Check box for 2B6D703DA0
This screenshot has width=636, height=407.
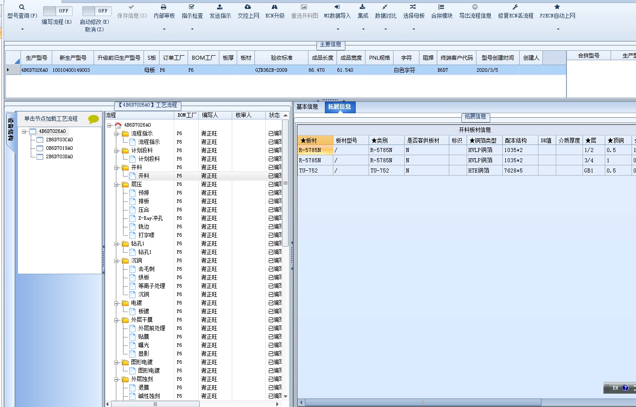(40, 157)
